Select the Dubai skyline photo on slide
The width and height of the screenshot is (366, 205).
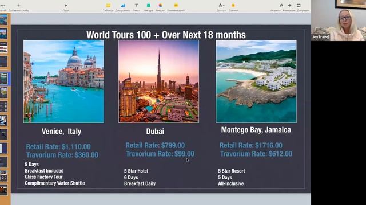coord(159,81)
